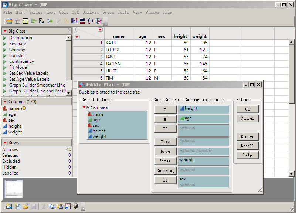Click Recall in the Action group
The image size is (296, 213).
[247, 146]
